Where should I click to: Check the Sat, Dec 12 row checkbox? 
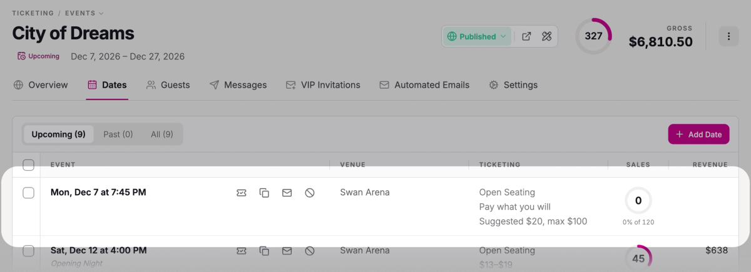(28, 251)
